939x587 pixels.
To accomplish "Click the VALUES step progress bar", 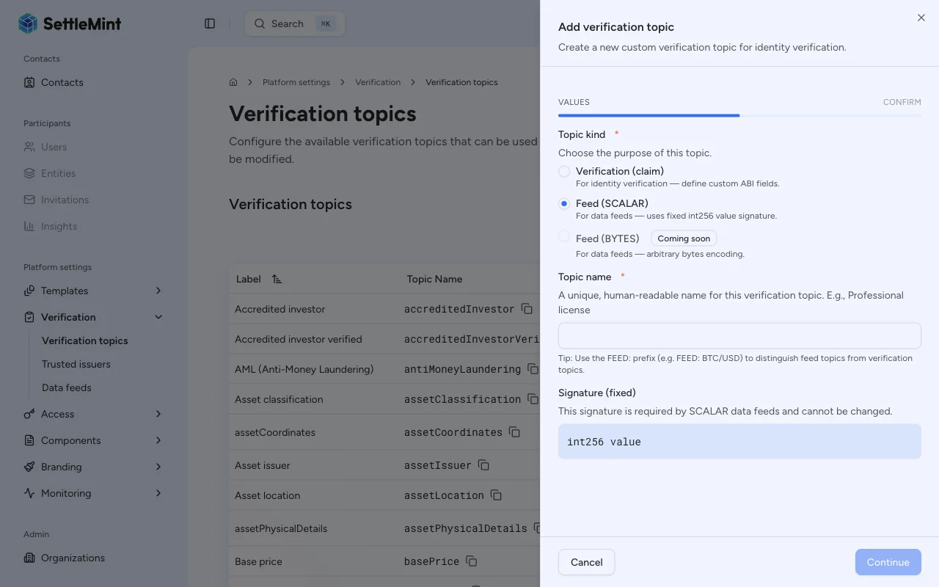I will click(x=648, y=115).
